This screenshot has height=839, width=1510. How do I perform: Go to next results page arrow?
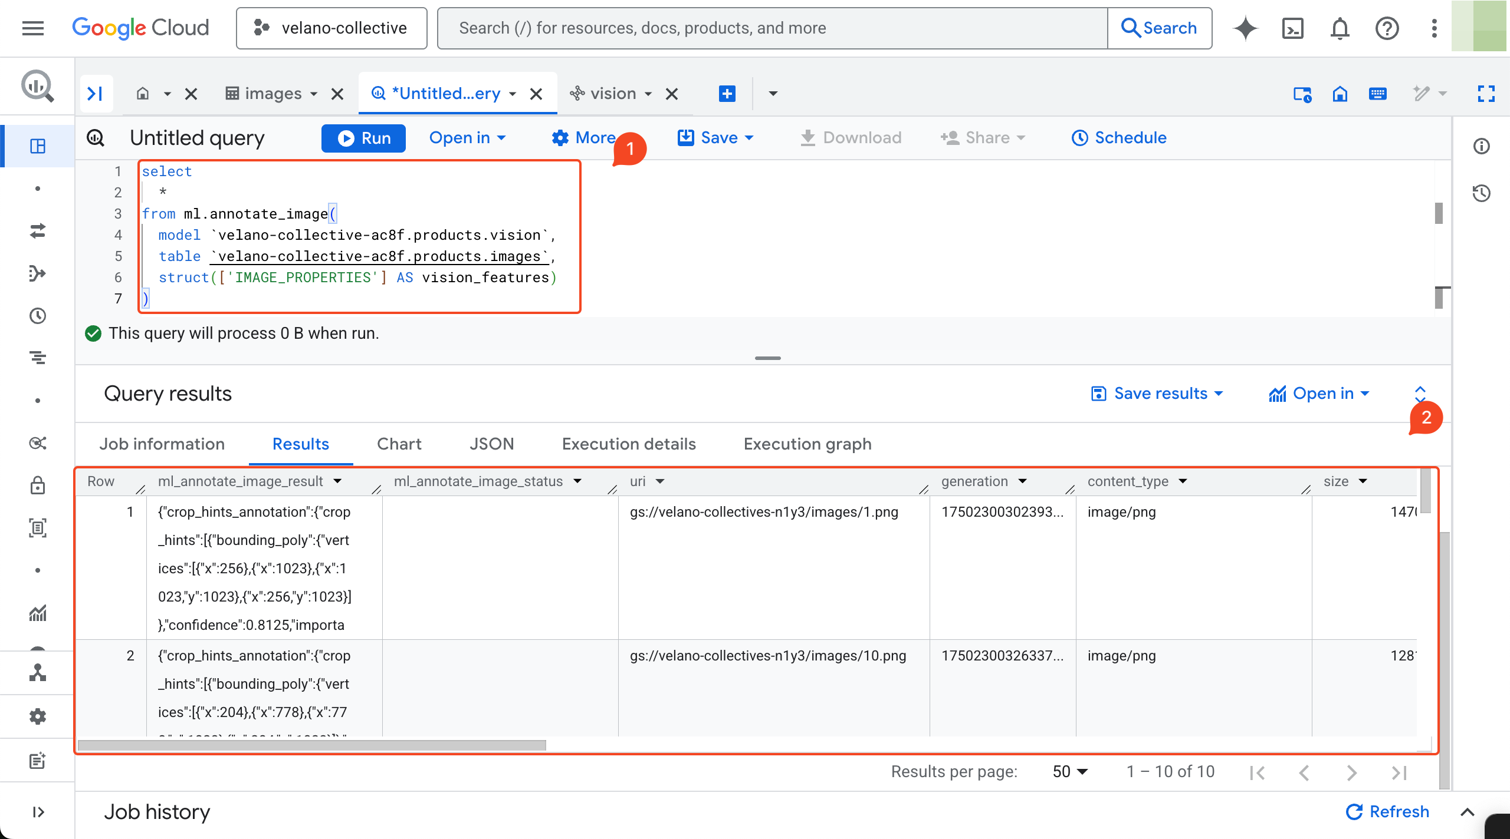click(1351, 772)
